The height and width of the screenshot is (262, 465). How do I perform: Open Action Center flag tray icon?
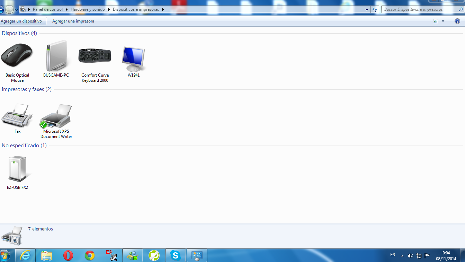coord(427,256)
